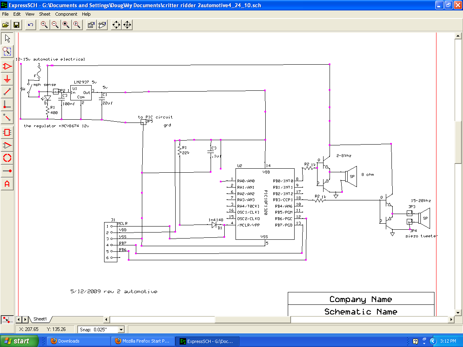Open the Options toolbar icon with checkmark

[x=102, y=25]
